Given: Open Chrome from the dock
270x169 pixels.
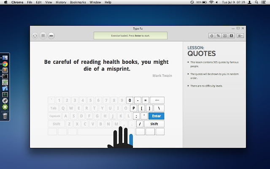Looking at the screenshot, I should (5, 64).
